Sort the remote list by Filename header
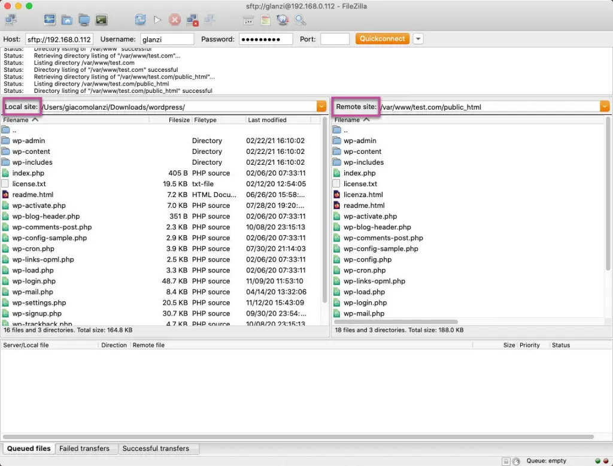The height and width of the screenshot is (466, 613). tap(468, 120)
